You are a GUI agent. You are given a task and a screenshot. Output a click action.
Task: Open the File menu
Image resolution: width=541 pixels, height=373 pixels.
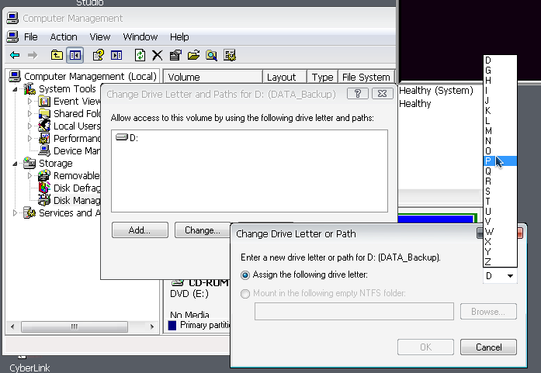click(x=30, y=37)
